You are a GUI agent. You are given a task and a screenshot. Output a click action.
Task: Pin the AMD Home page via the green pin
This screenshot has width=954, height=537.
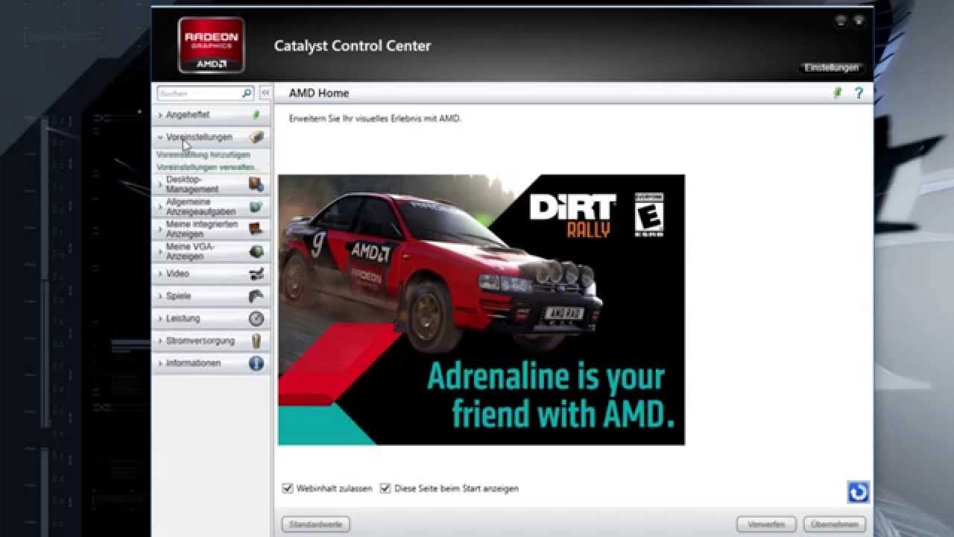(x=837, y=92)
